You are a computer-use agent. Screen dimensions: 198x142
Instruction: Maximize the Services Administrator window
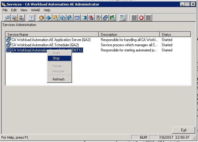tap(188, 4)
